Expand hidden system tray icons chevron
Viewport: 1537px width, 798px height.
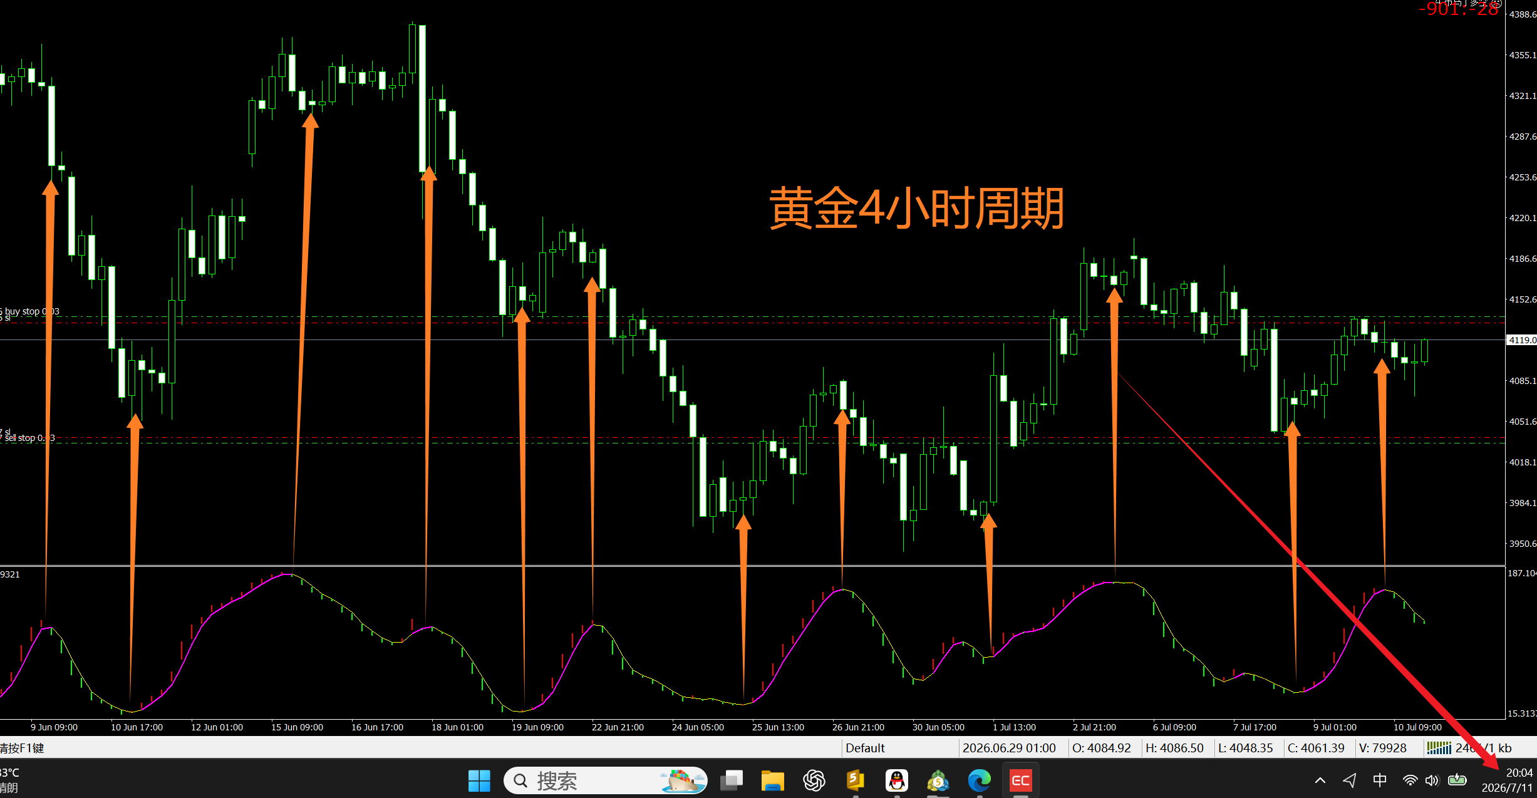[x=1320, y=780]
